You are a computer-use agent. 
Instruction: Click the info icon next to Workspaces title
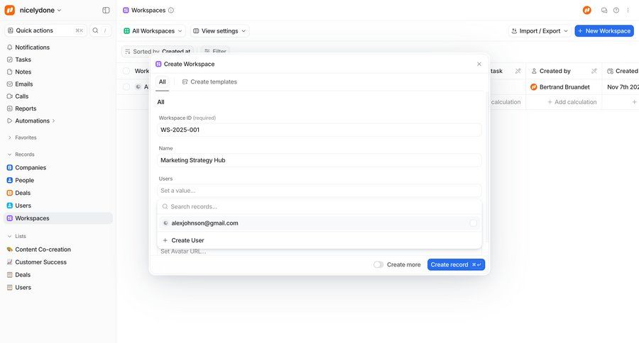click(x=171, y=10)
